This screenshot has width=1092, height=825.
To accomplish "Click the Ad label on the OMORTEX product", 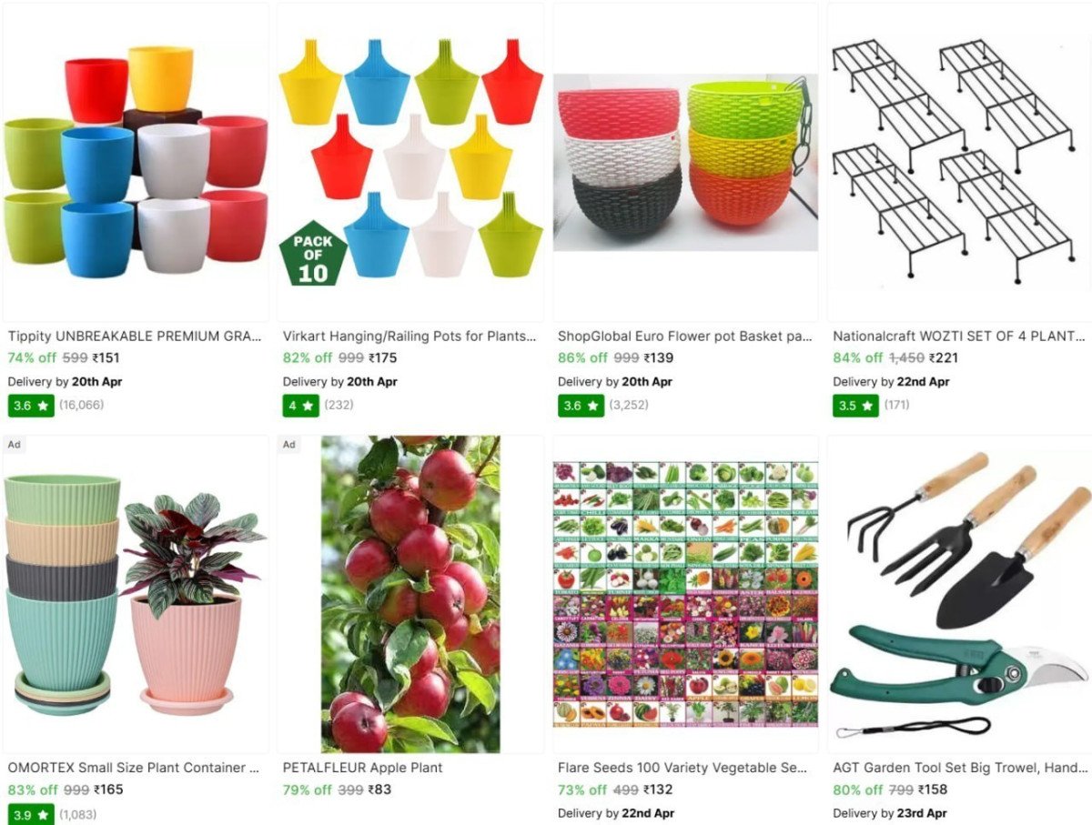I will pos(14,445).
